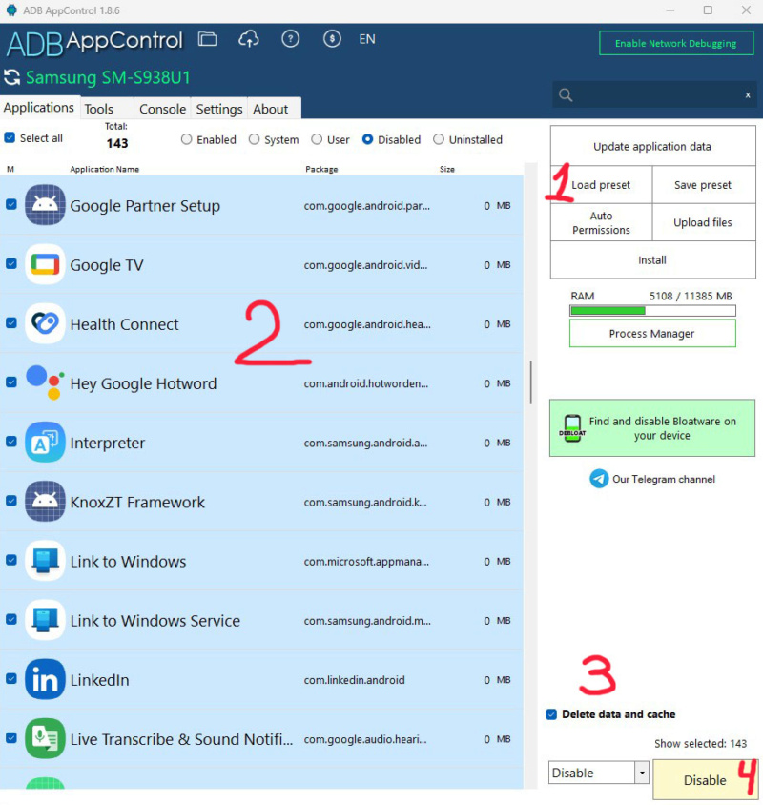Select the Uninstalled filter radio button

(439, 139)
